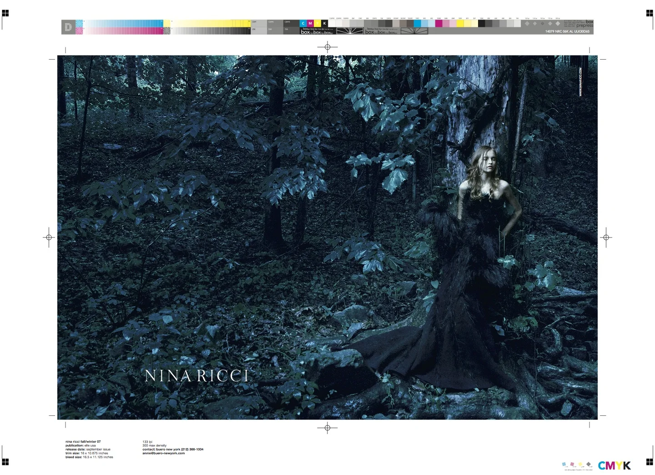
Task: Click the grayscale gradient strip on color bar
Action: (211, 30)
